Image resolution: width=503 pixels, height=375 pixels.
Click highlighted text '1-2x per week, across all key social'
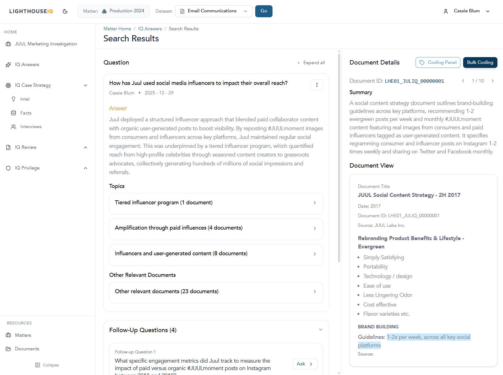(429, 337)
